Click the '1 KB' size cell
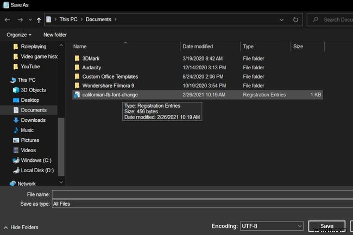The width and height of the screenshot is (353, 235). (316, 95)
